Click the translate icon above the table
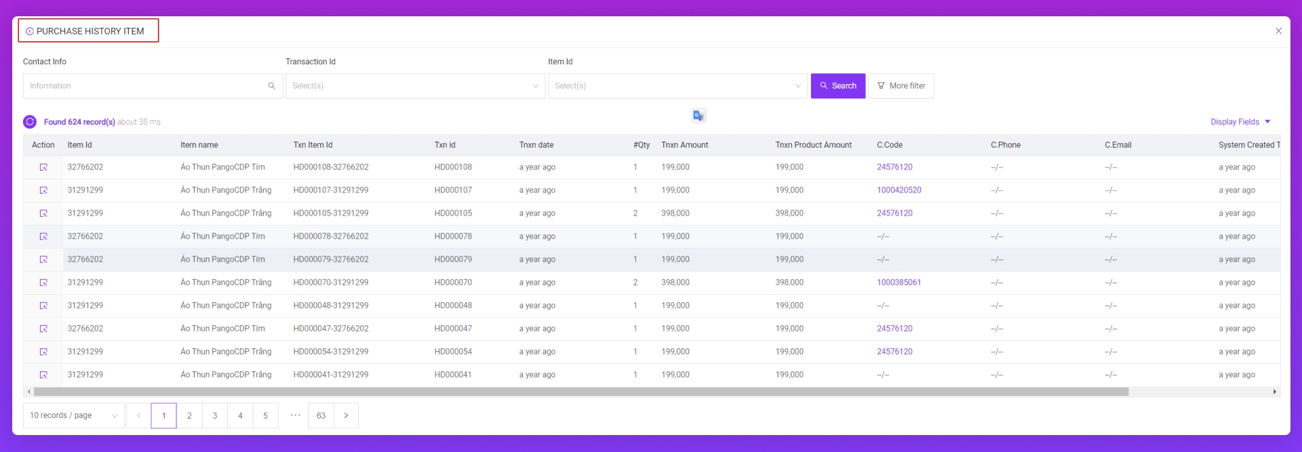The image size is (1302, 452). (x=698, y=116)
